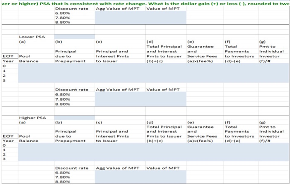Select column label (a) in the Higher PSA table
Screen dimensions: 290x188
click(22, 122)
